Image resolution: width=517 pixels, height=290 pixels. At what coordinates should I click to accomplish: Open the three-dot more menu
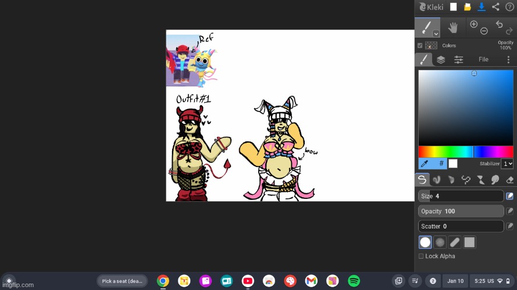click(x=508, y=60)
